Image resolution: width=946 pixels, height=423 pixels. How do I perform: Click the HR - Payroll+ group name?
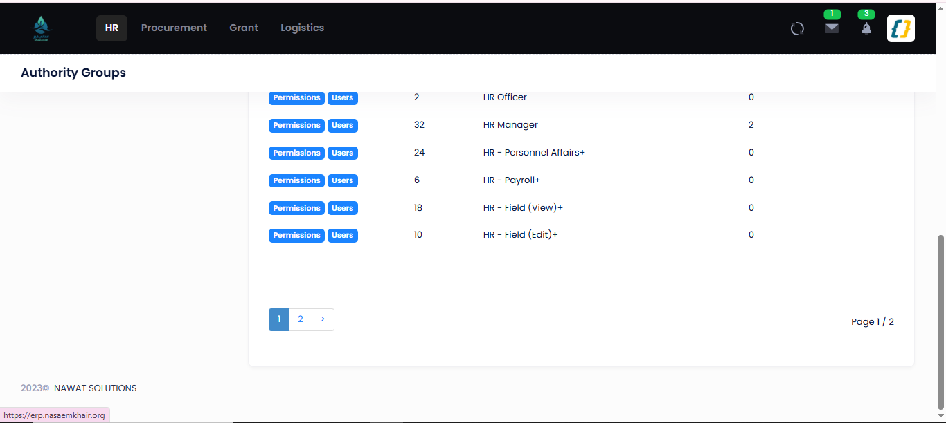point(512,180)
